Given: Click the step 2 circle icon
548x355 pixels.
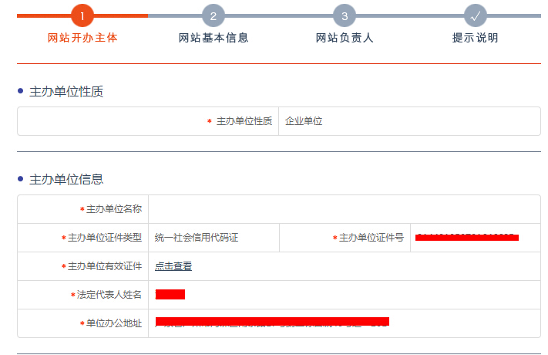Looking at the screenshot, I should [x=213, y=15].
